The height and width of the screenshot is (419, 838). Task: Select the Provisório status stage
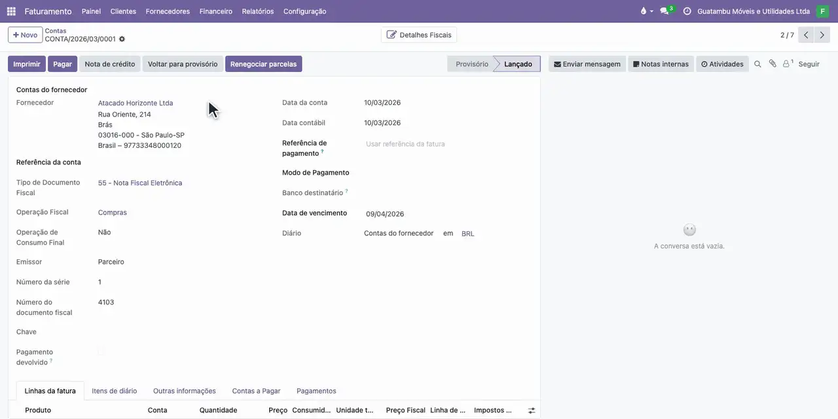pos(471,64)
